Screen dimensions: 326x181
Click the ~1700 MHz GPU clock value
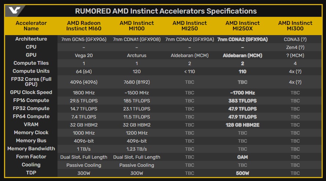[x=242, y=93]
